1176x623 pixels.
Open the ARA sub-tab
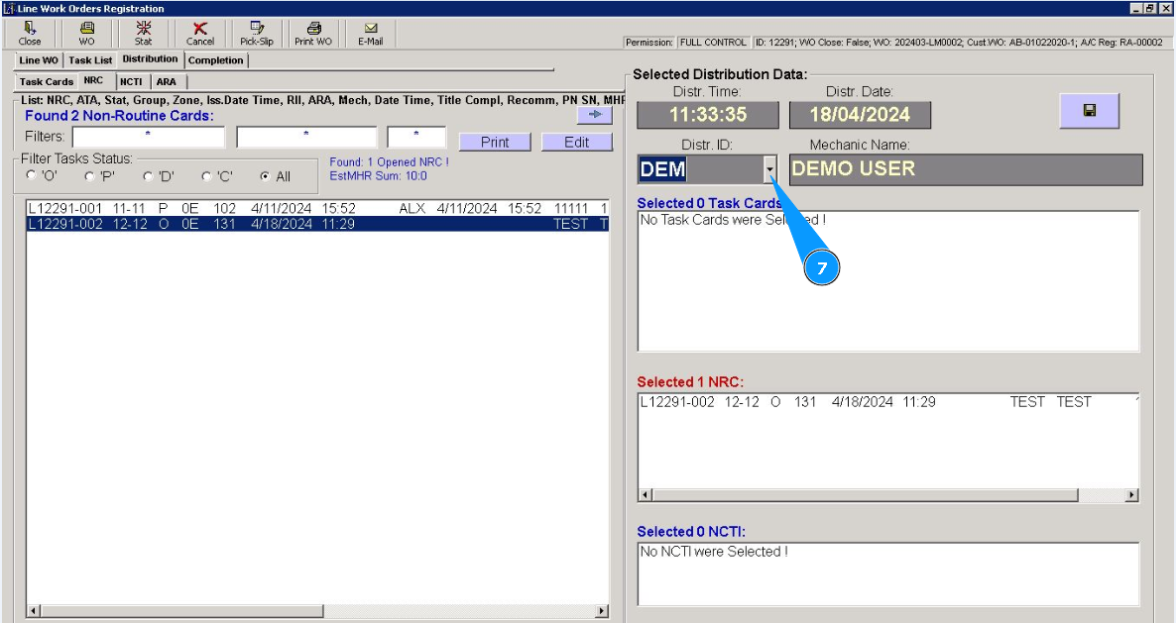(167, 81)
